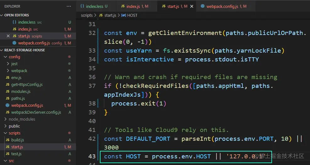Open index.js from Open Editors
This screenshot has width=310, height=165.
[38, 29]
